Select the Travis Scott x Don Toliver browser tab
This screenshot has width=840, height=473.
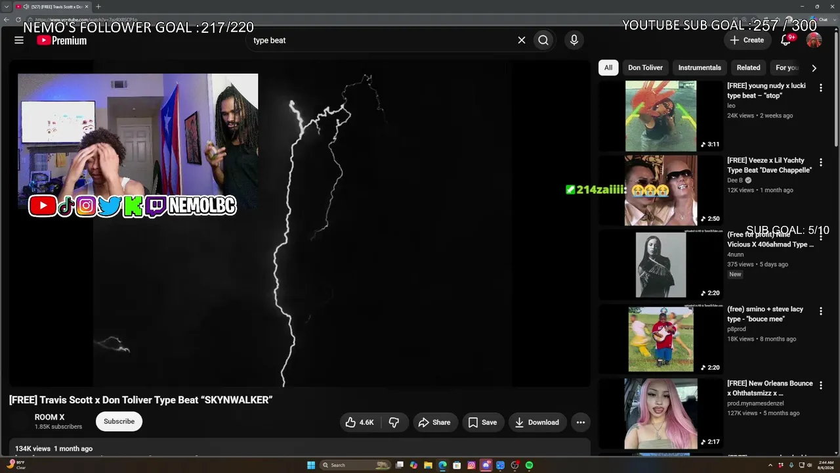(52, 7)
